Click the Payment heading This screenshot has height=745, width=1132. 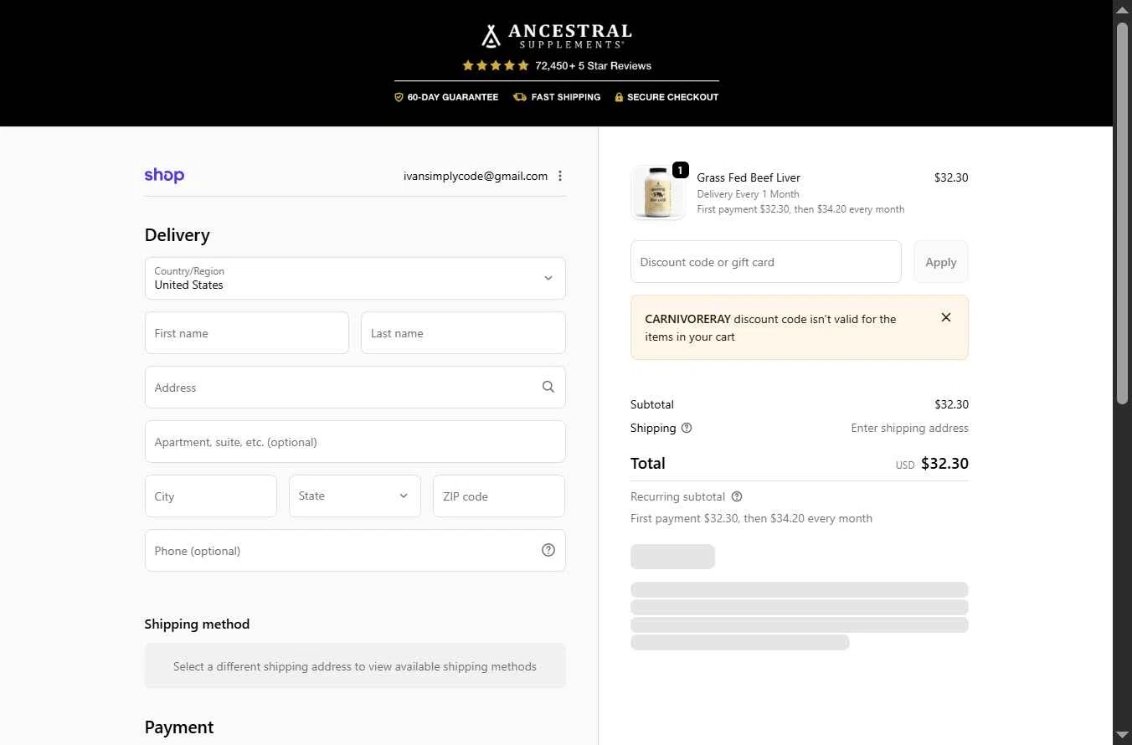coord(179,727)
